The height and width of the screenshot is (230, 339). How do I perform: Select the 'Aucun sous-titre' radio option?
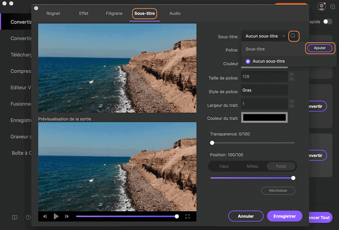(x=248, y=61)
